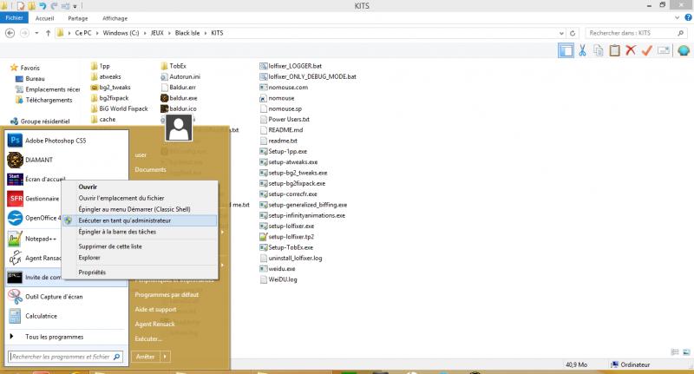
Task: Switch to details view in status bar
Action: click(x=675, y=352)
